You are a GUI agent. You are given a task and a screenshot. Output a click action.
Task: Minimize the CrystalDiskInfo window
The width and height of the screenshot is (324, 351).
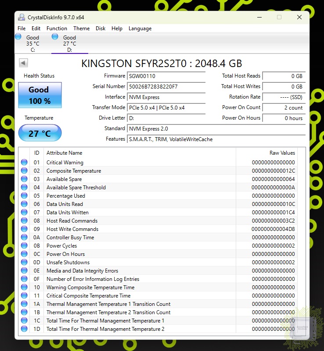click(x=259, y=17)
